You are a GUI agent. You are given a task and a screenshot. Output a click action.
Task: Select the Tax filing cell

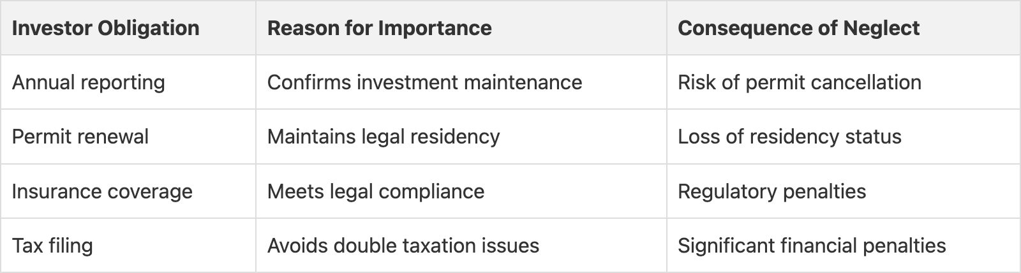(52, 246)
